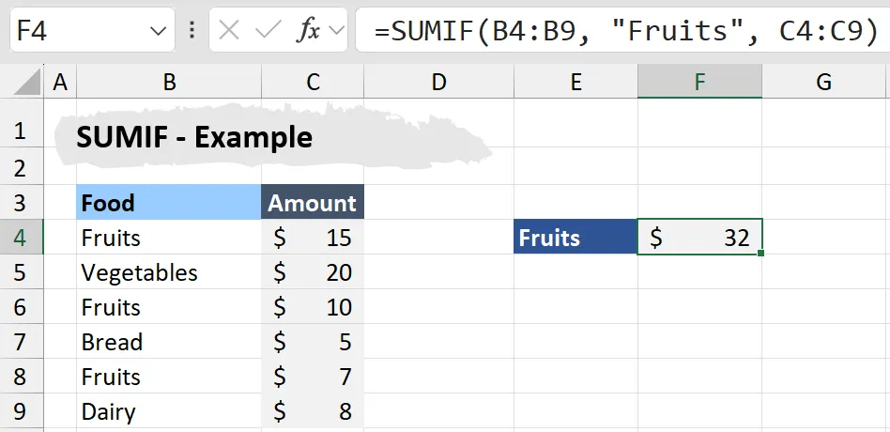The height and width of the screenshot is (432, 890).
Task: Select column F header
Action: (699, 83)
